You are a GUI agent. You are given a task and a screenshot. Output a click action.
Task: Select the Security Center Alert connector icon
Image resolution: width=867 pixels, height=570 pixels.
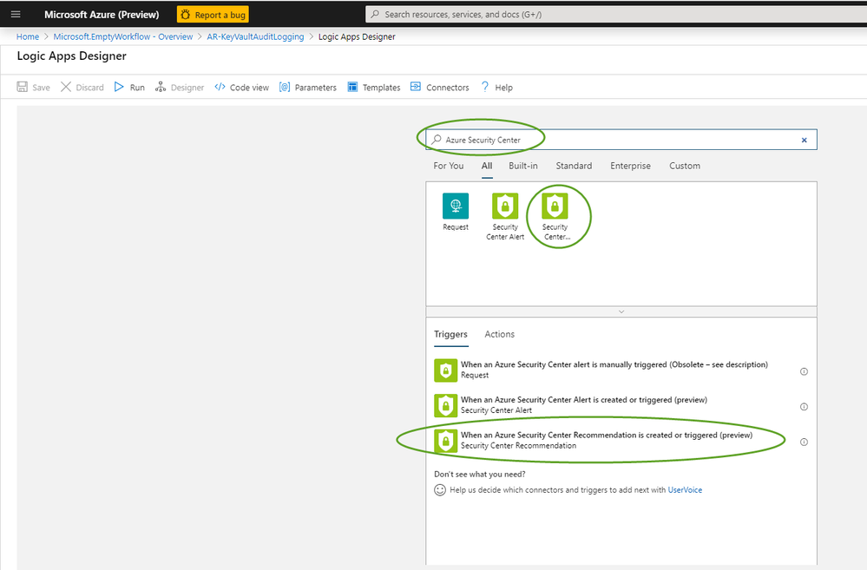505,206
